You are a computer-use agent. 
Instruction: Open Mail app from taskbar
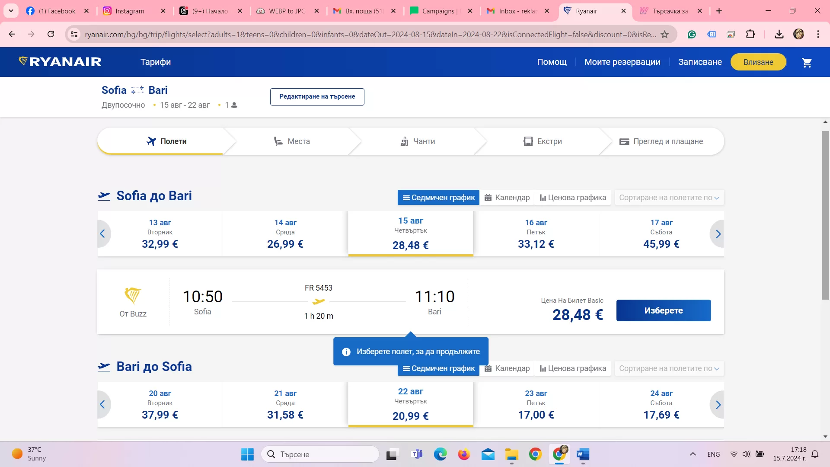488,454
